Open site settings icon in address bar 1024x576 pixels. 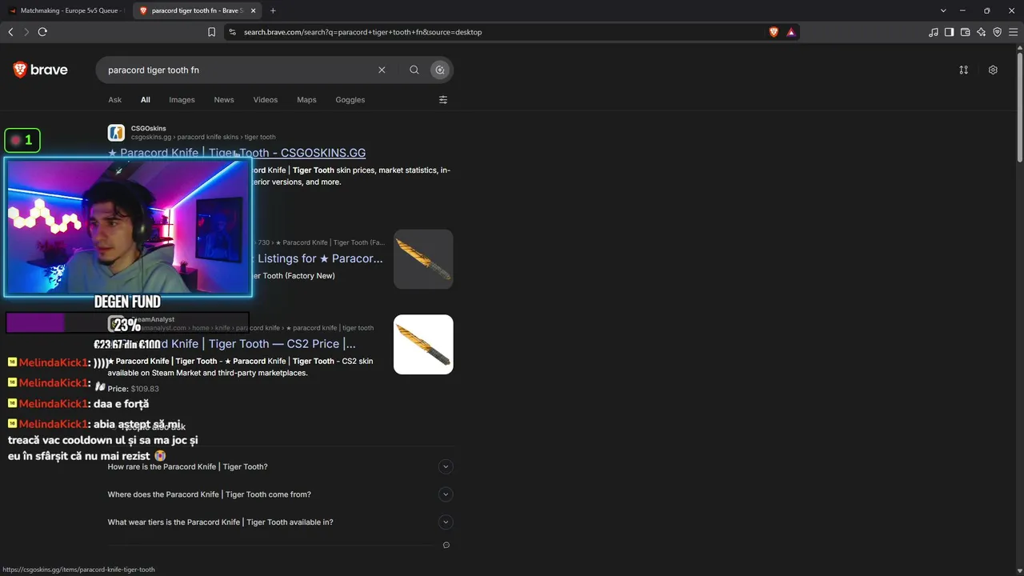tap(232, 32)
